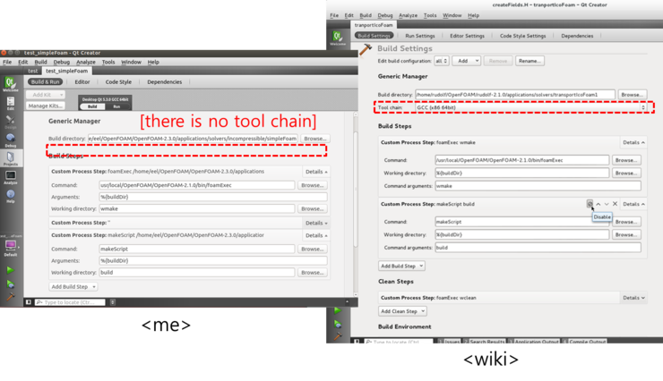Open the Add Clean Step dropdown
Image resolution: width=663 pixels, height=381 pixels.
tap(402, 311)
